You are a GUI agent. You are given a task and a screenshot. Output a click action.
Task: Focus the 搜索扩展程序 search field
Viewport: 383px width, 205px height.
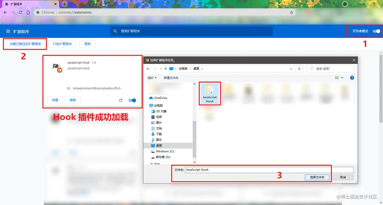pyautogui.click(x=191, y=31)
